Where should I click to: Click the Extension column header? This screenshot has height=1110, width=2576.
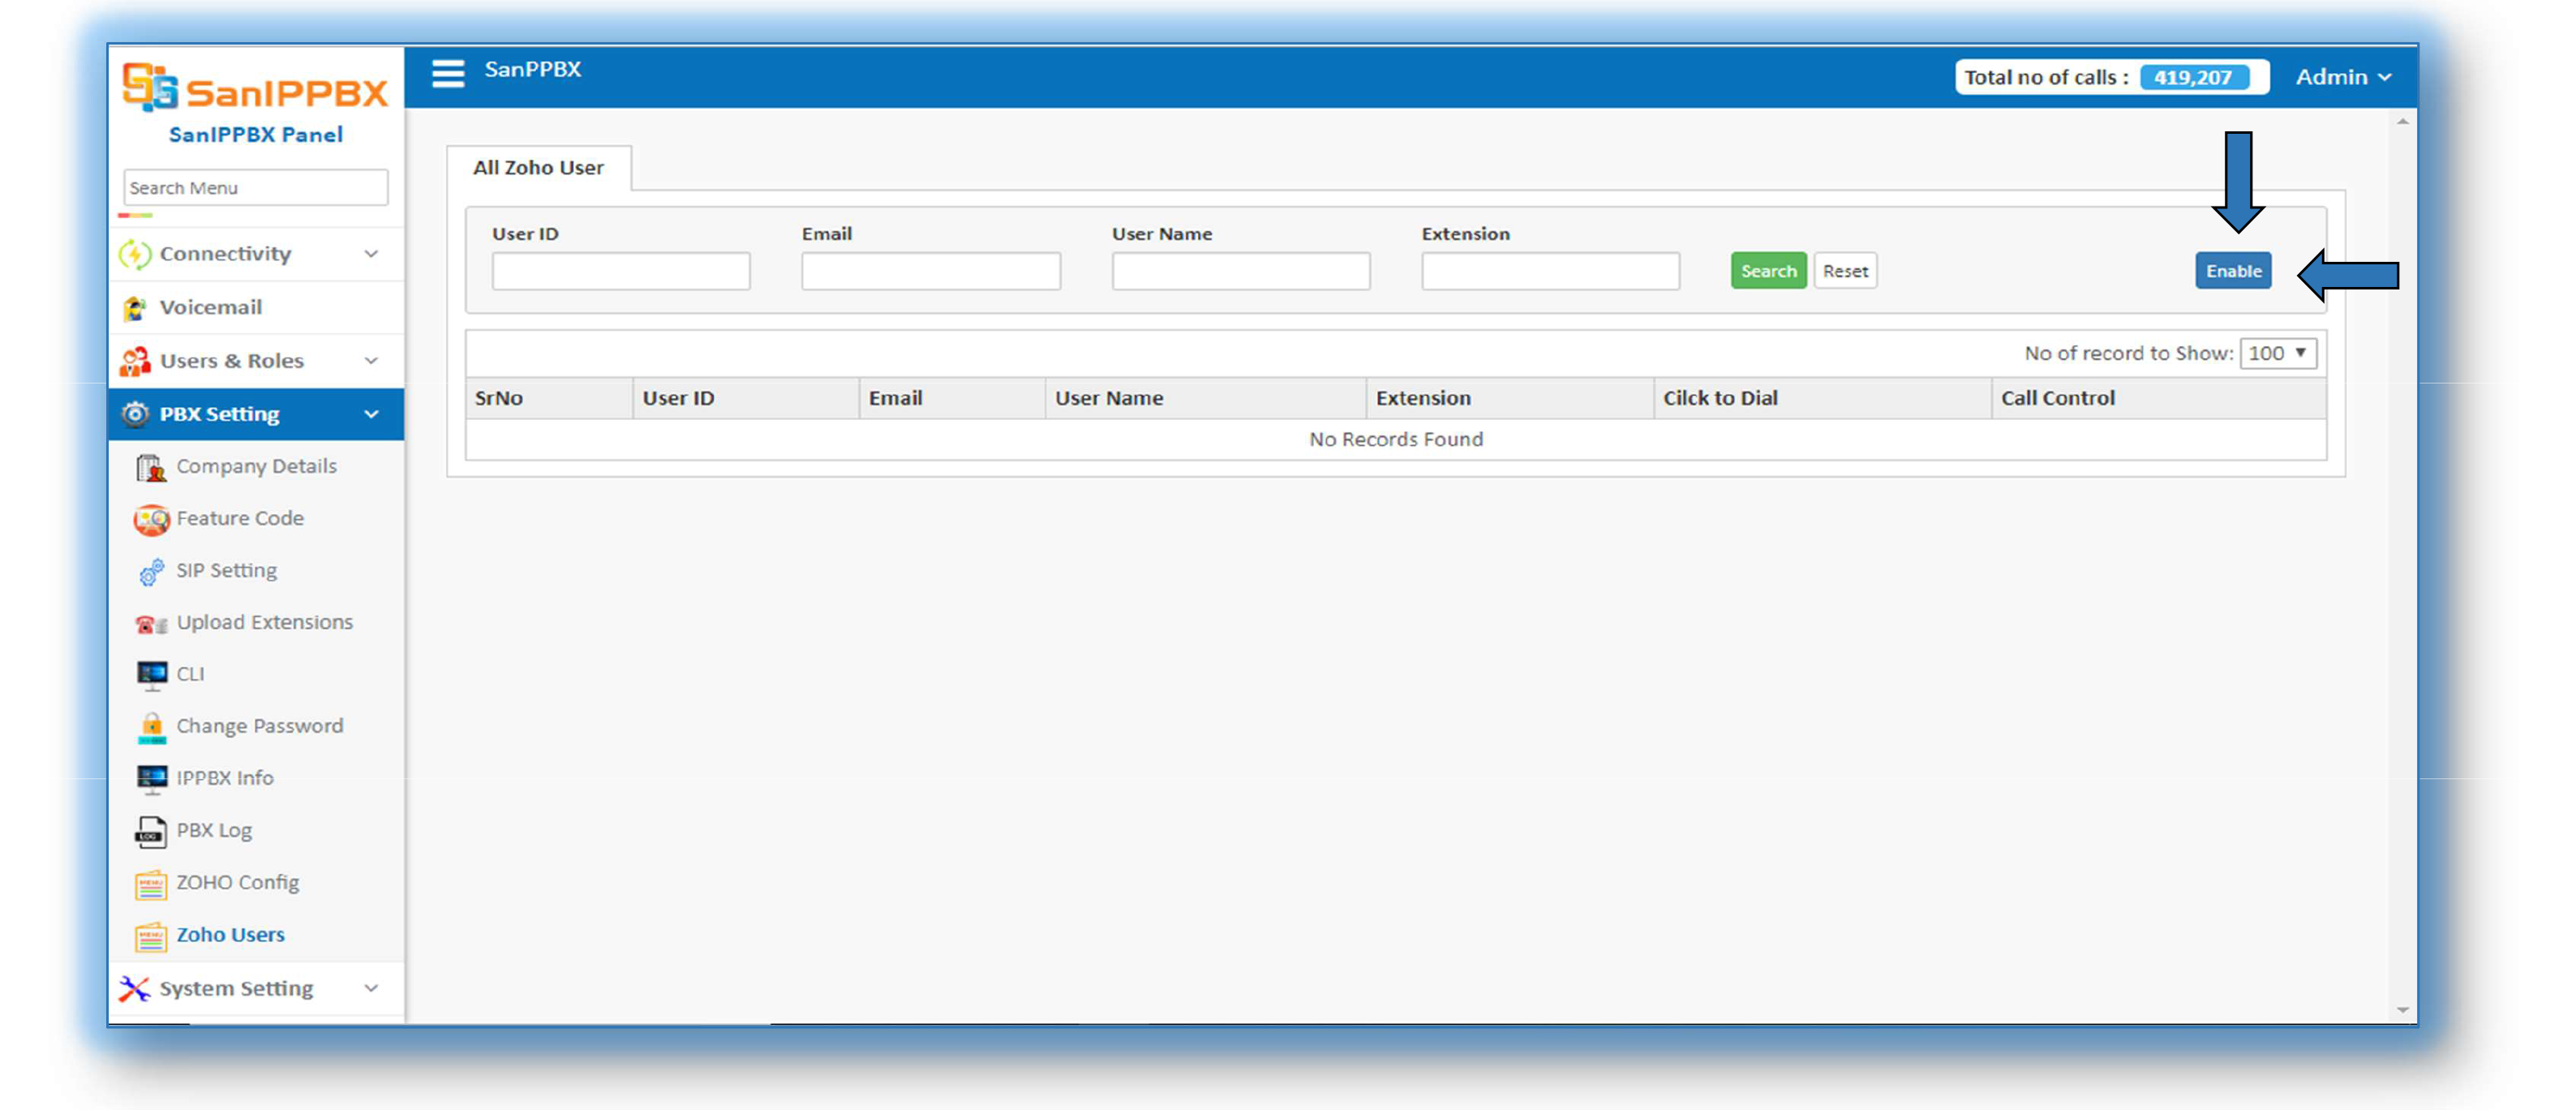[x=1510, y=398]
